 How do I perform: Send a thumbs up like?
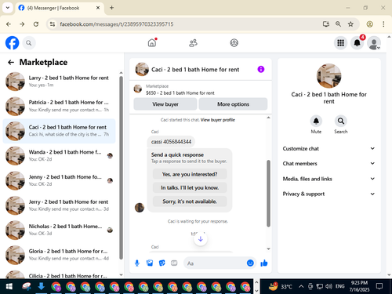pyautogui.click(x=264, y=263)
